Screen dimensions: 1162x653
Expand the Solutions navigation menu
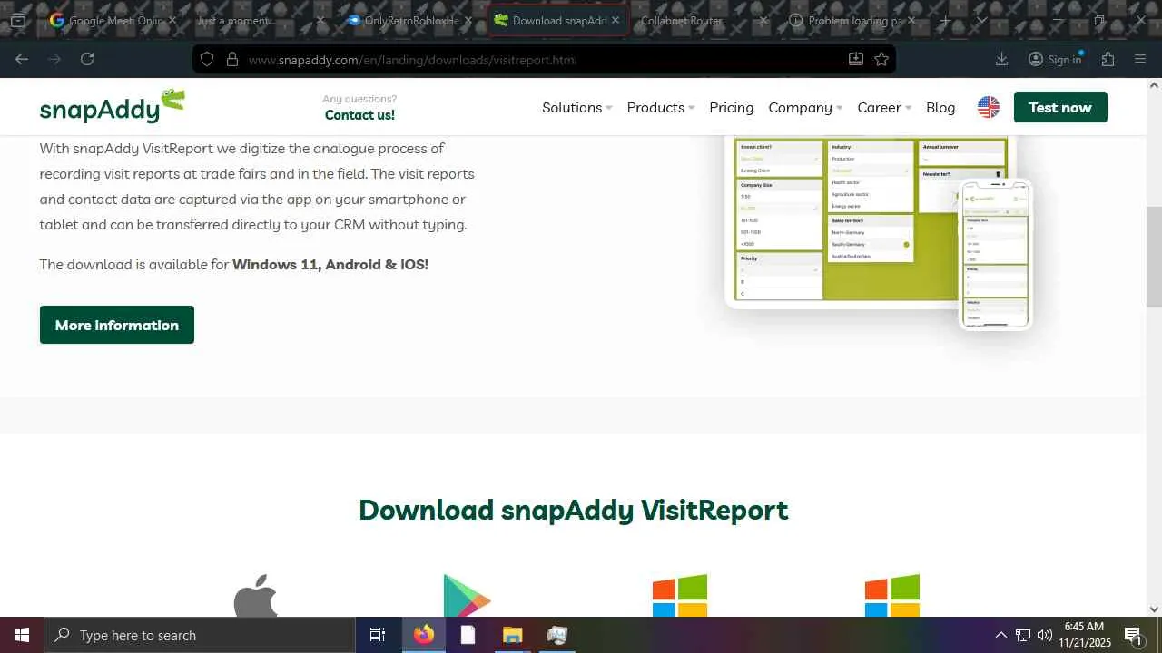(x=577, y=107)
